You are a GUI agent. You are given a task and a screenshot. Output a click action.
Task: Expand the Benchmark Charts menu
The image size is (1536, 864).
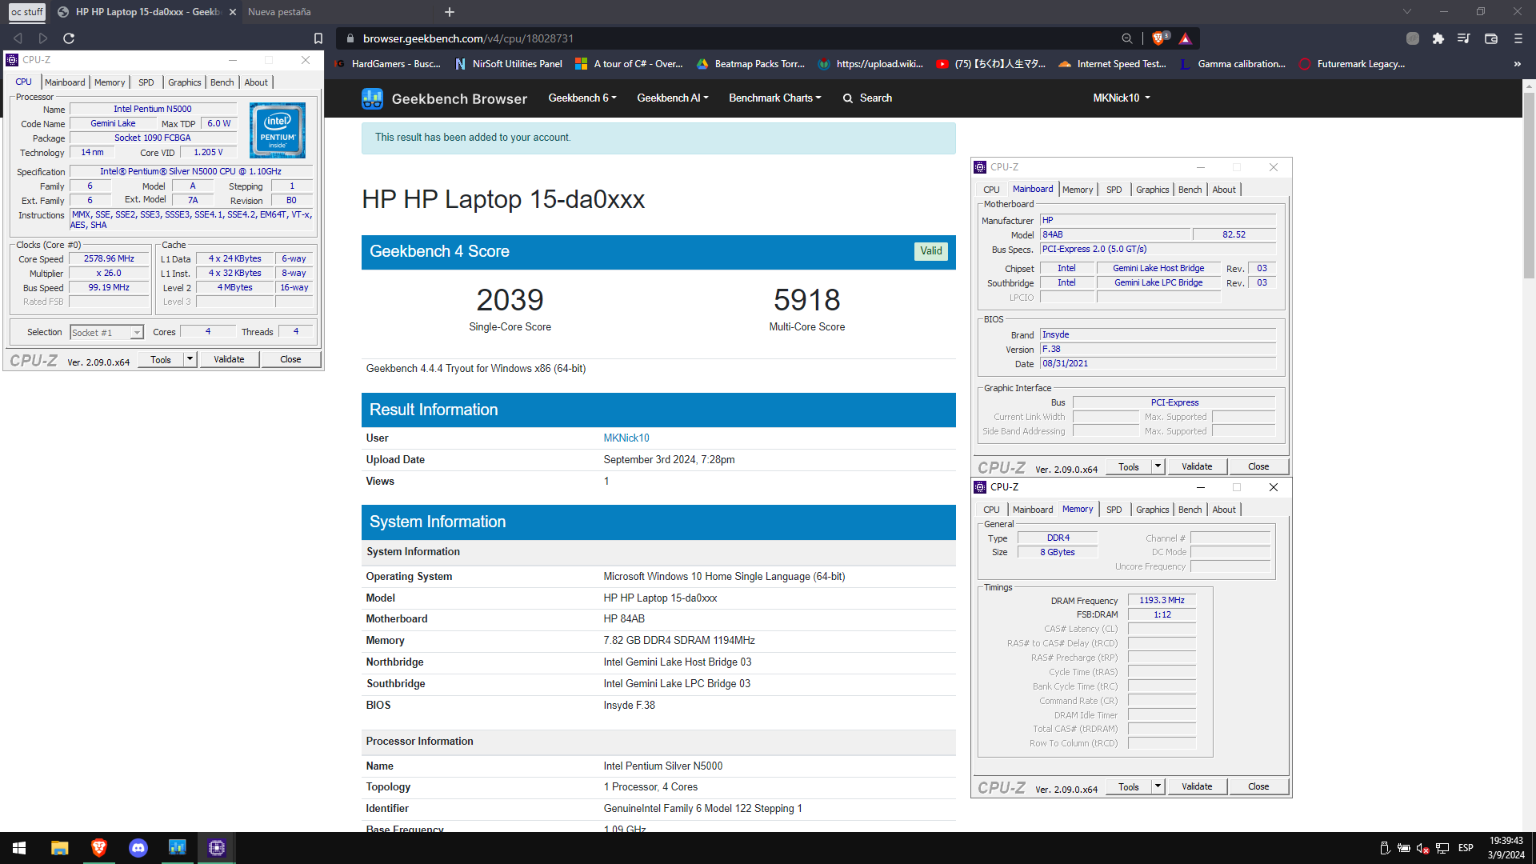pyautogui.click(x=775, y=98)
